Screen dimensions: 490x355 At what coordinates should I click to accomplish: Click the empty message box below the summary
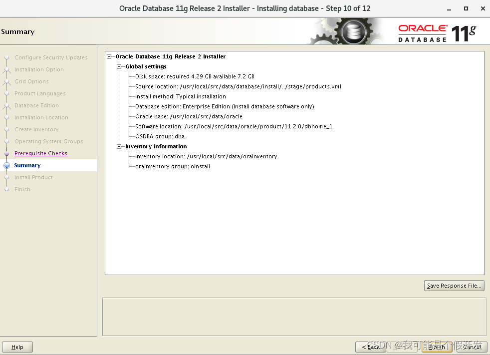tap(294, 317)
